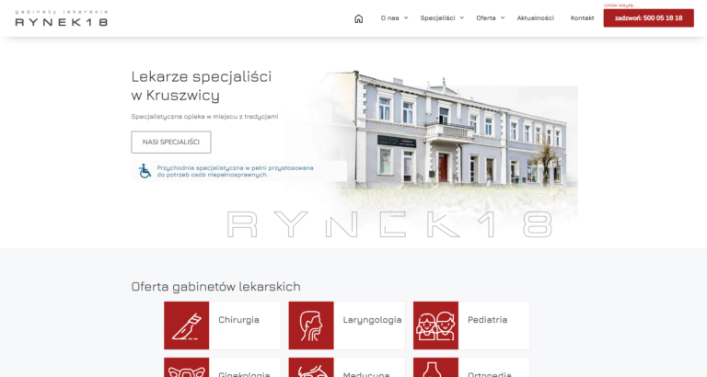707x377 pixels.
Task: Click the red 'zadzwoń: 500 05 18 18' button
Action: [648, 18]
